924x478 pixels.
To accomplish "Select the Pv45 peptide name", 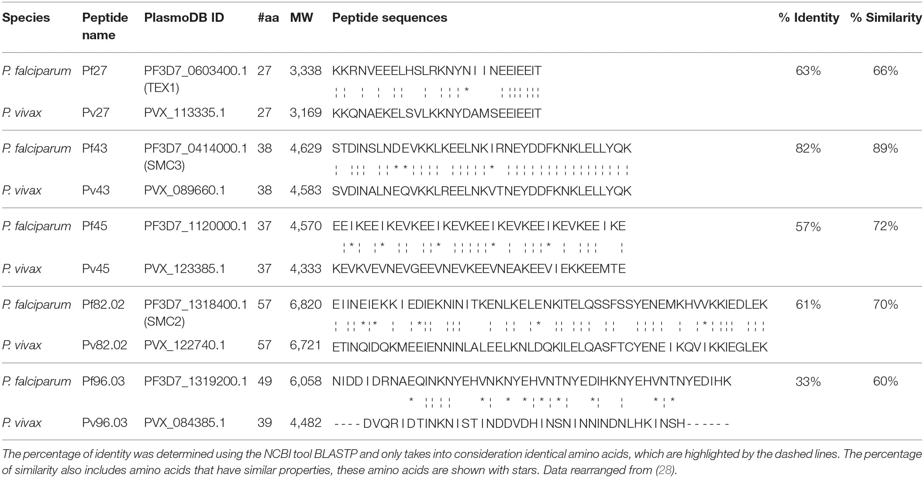I will [x=95, y=269].
